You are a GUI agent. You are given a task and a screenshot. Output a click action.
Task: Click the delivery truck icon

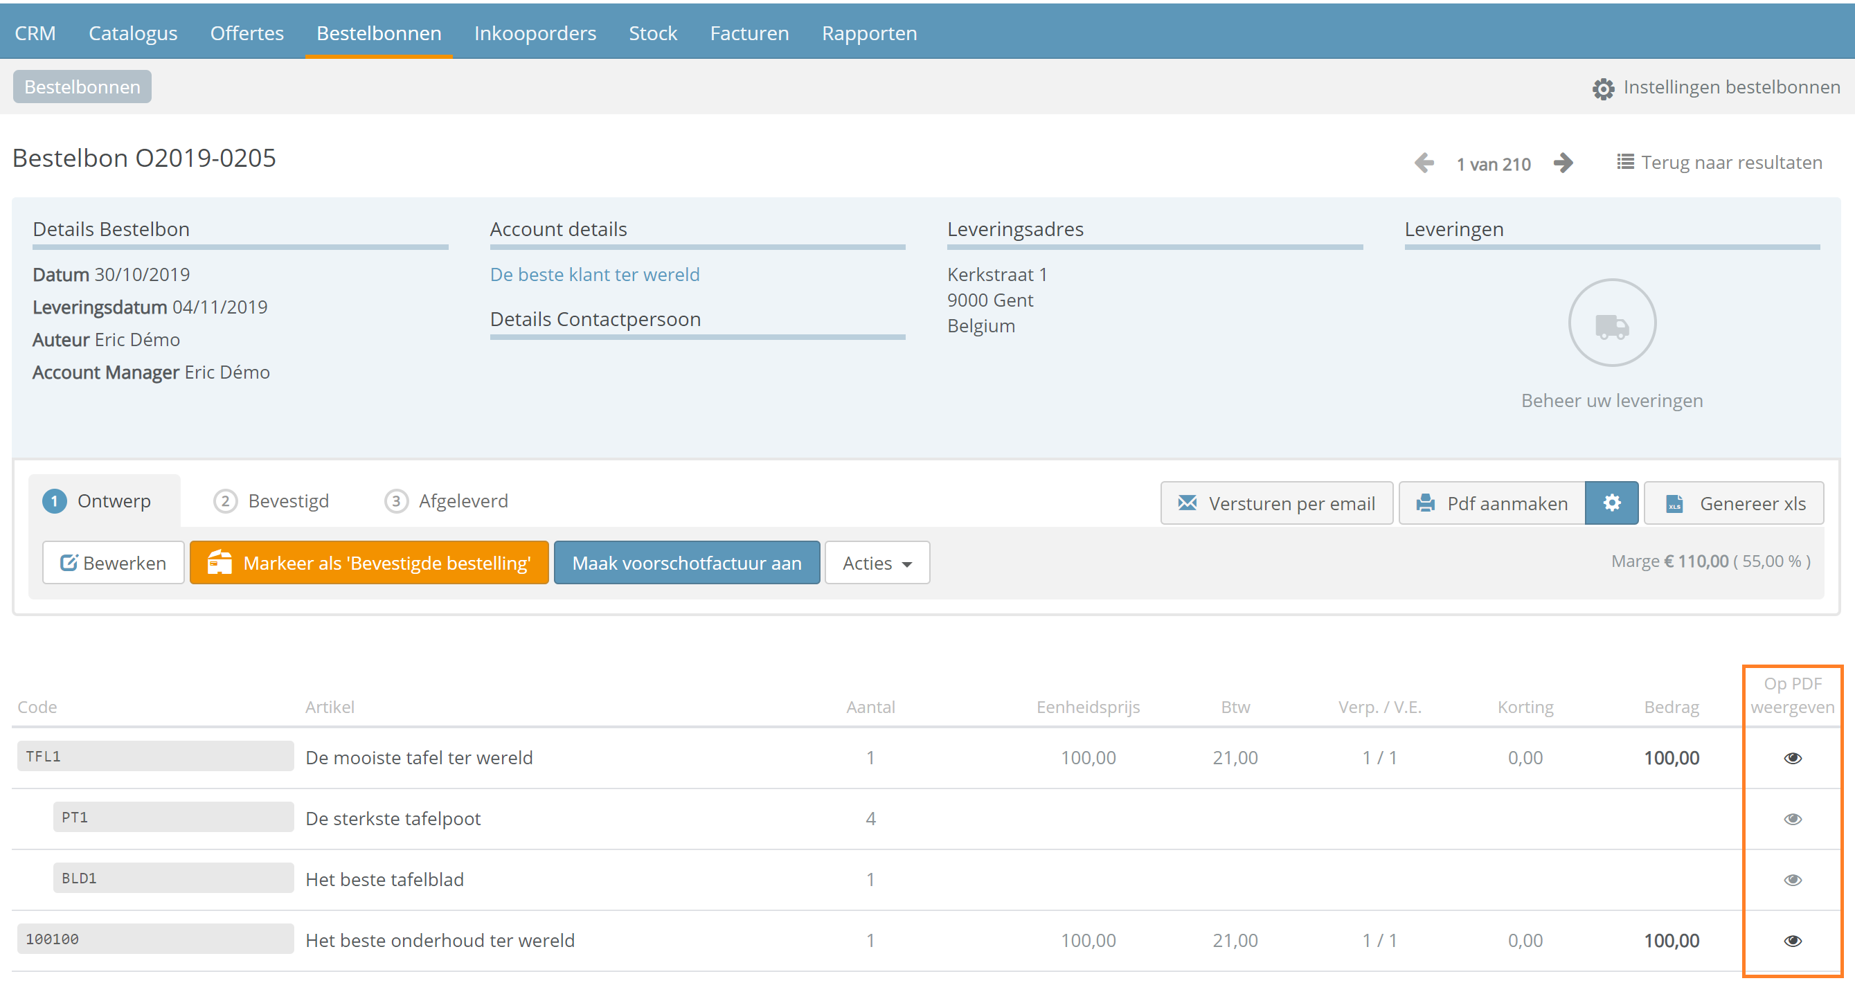[1611, 323]
